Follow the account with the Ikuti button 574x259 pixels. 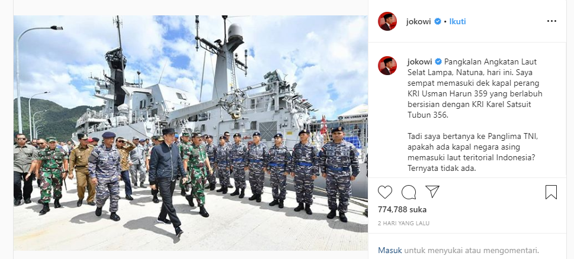[x=457, y=21]
